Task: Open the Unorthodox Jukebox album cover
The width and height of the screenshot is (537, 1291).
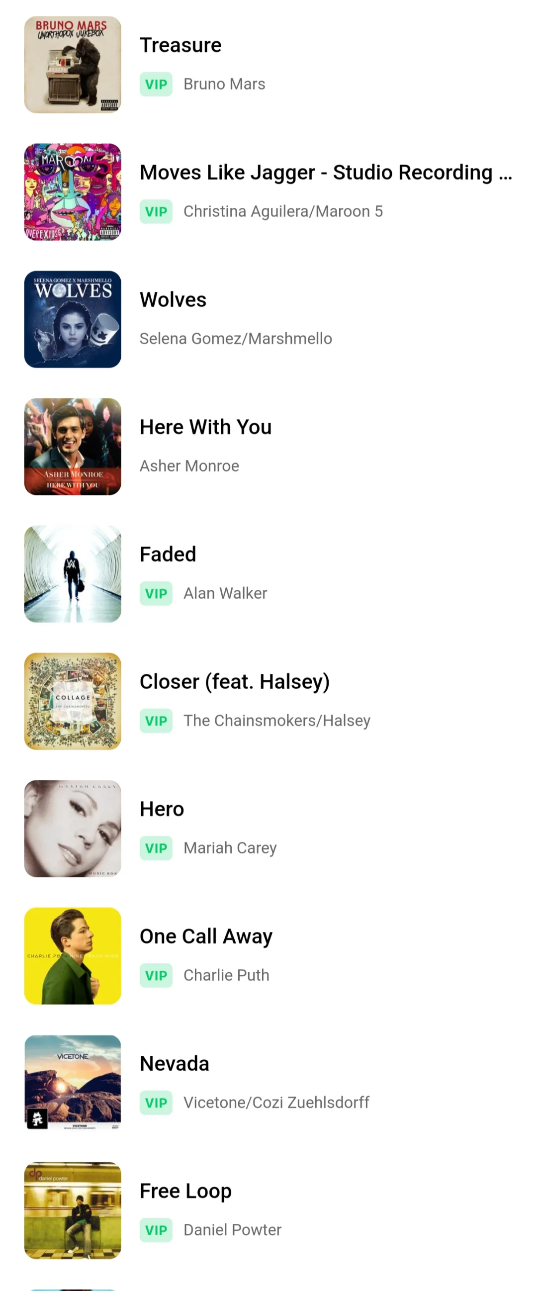Action: click(x=73, y=65)
